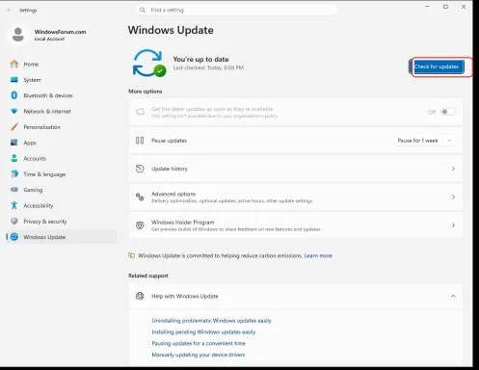This screenshot has width=479, height=370.
Task: Click the update sync status icon
Action: click(149, 63)
